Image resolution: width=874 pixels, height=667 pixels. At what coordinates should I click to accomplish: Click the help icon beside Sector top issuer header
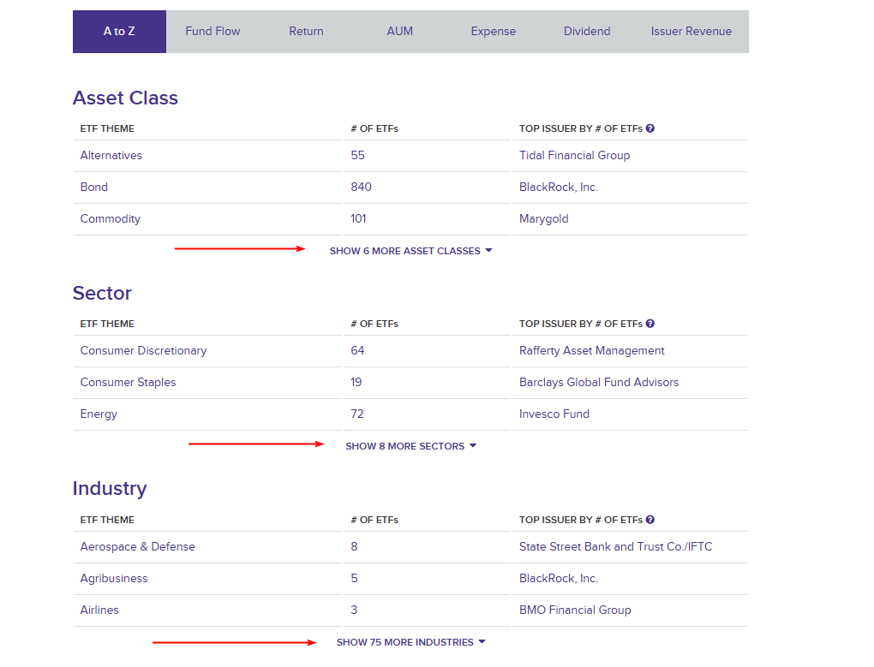point(650,324)
